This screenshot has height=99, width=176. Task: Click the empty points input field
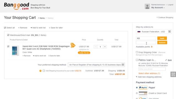(146, 43)
